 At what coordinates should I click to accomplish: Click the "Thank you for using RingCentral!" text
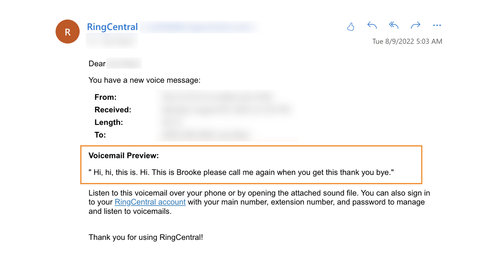(x=146, y=237)
